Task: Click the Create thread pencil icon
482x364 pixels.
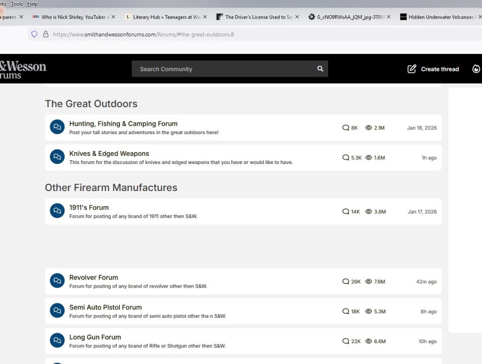Action: 412,69
